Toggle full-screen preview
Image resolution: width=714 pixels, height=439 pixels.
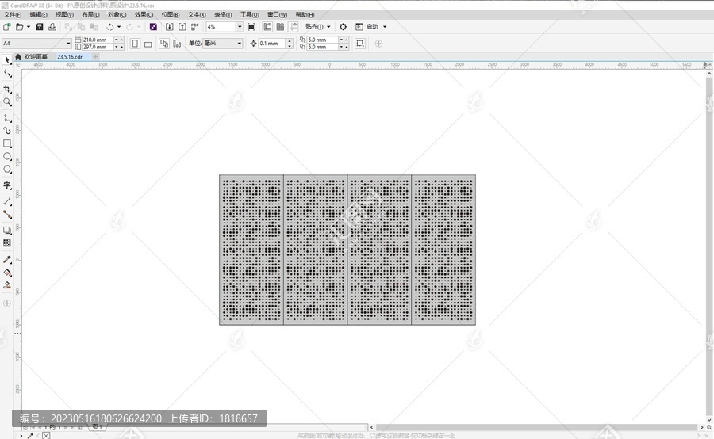(251, 27)
